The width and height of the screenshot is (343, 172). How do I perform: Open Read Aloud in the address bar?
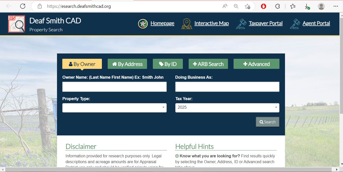click(x=225, y=6)
